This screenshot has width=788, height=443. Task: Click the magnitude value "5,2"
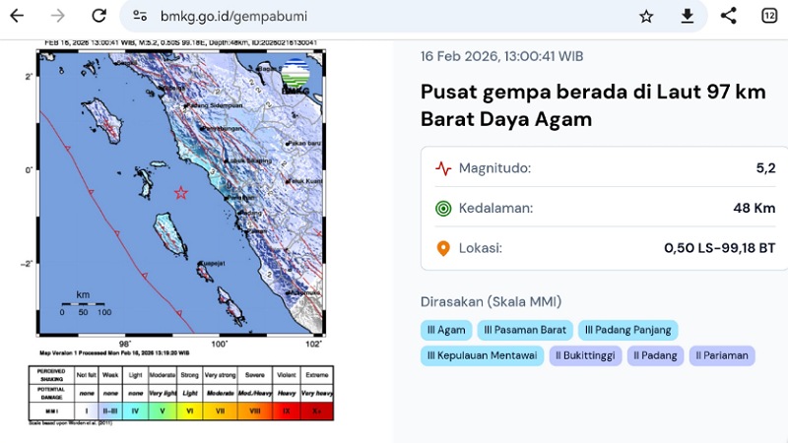pyautogui.click(x=766, y=168)
